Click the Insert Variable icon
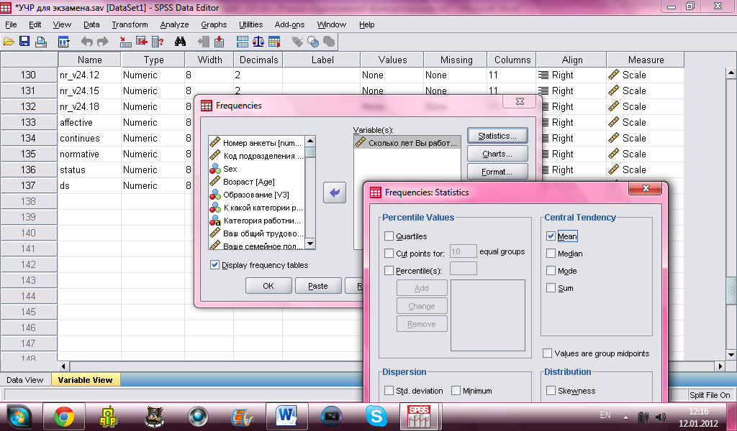The width and height of the screenshot is (737, 431). [219, 42]
